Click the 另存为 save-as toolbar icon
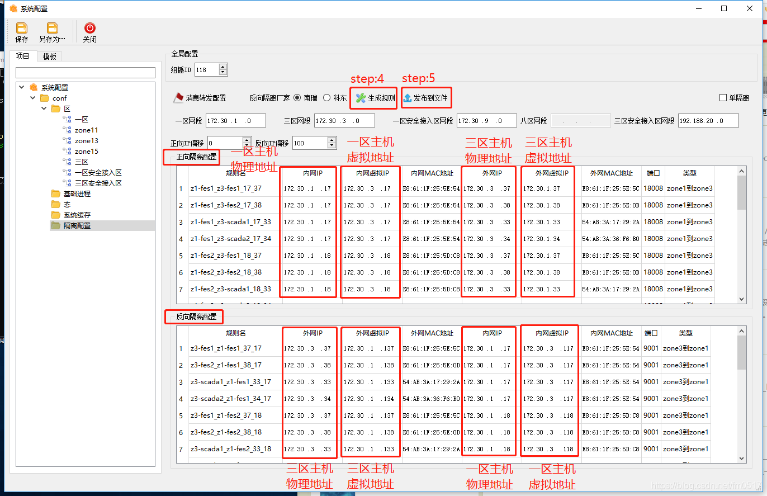Screen dimensions: 767x496 coord(52,28)
